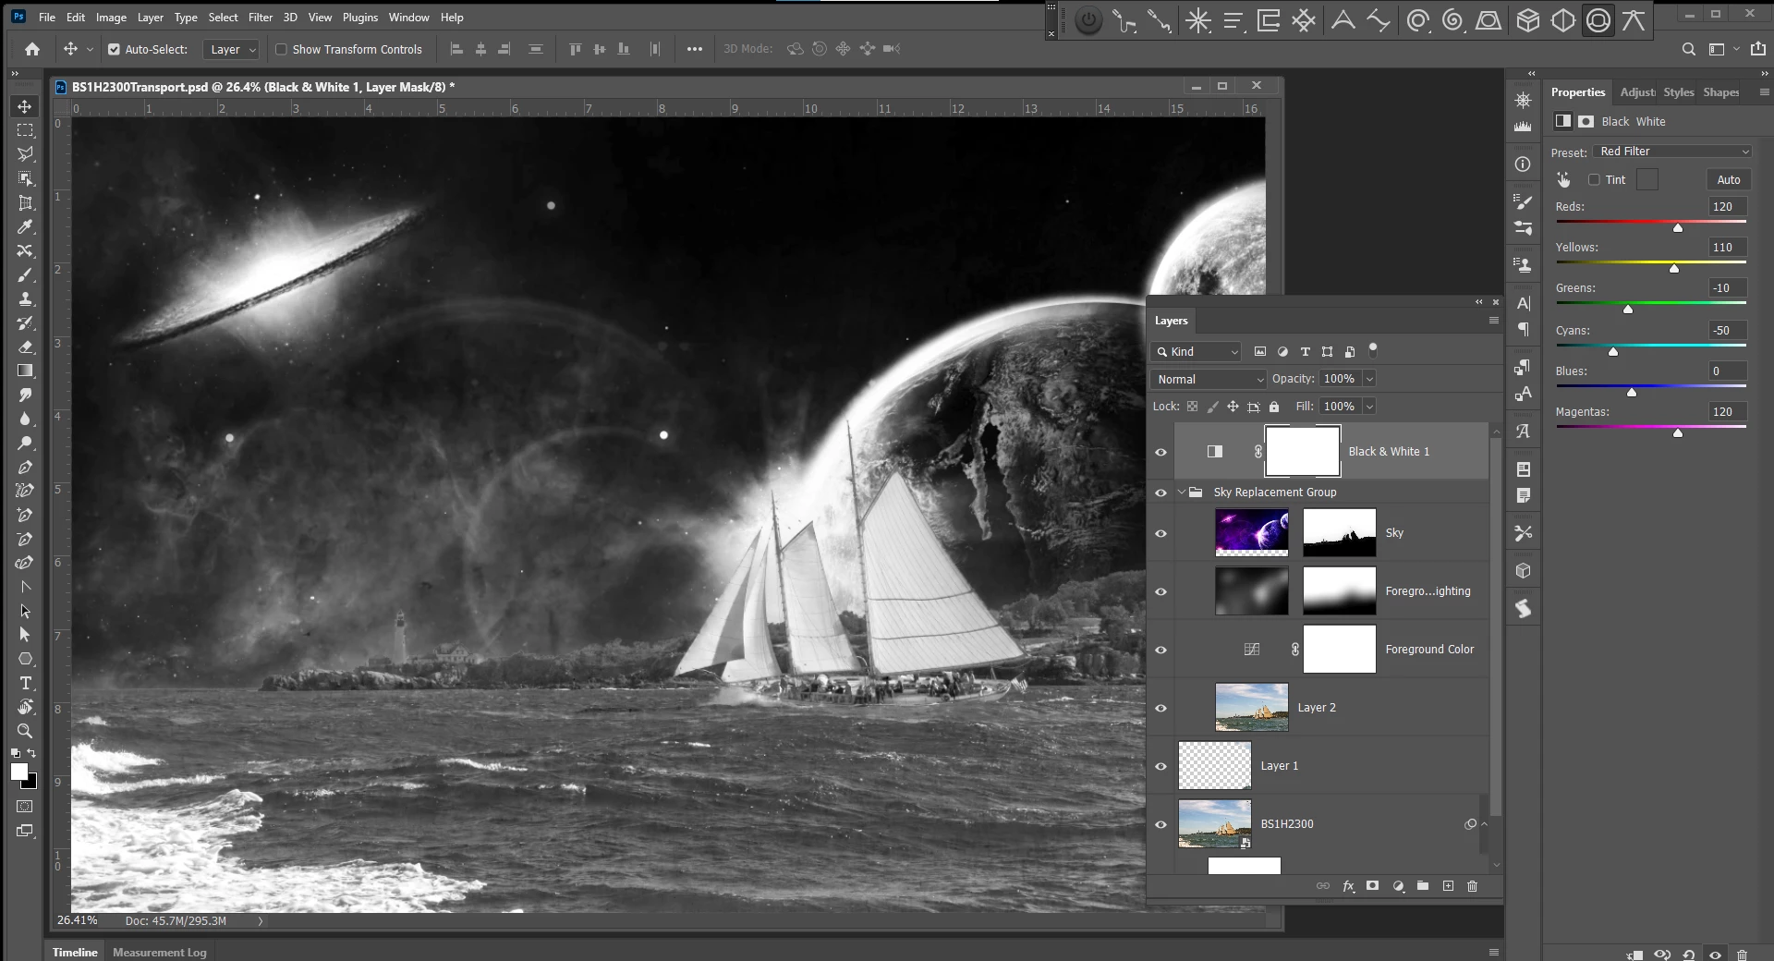
Task: Open the Opacity slider dropdown arrow
Action: tap(1369, 379)
